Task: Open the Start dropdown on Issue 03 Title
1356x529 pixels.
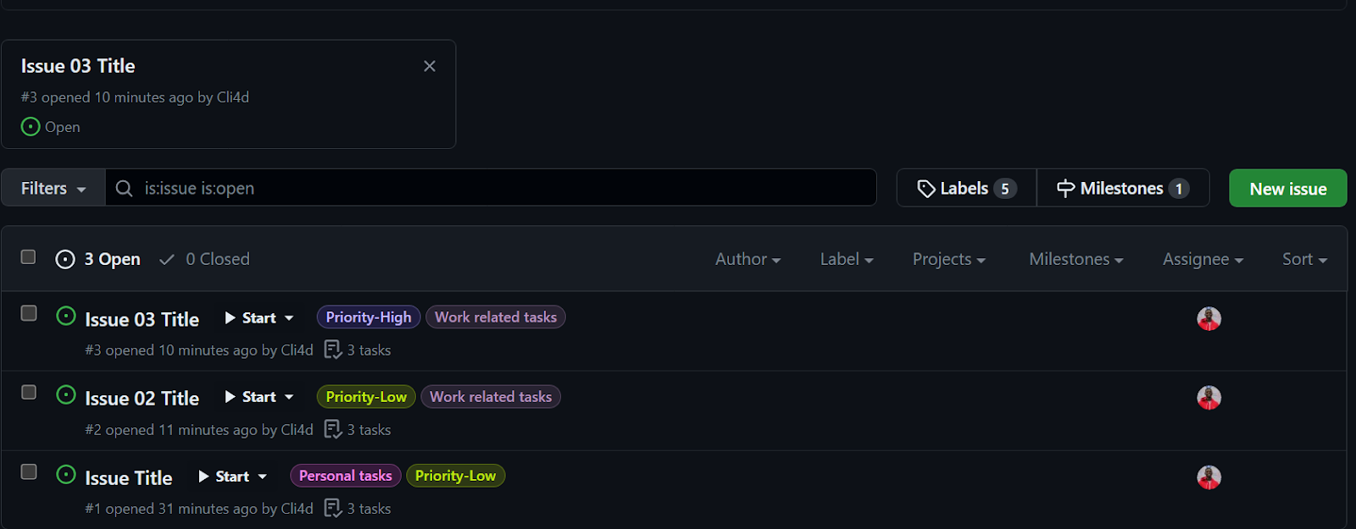Action: coord(258,317)
